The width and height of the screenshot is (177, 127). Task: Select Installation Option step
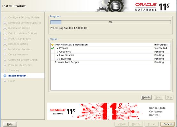[x=19, y=28]
